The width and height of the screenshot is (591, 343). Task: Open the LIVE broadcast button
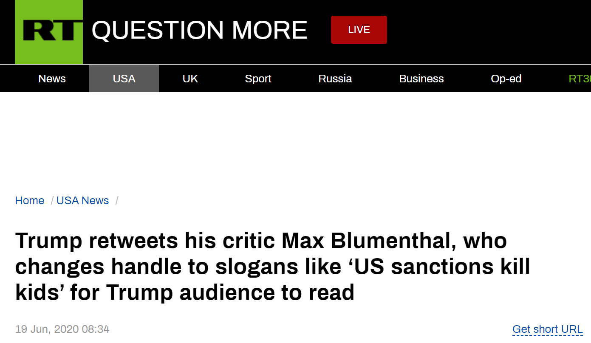(x=359, y=30)
